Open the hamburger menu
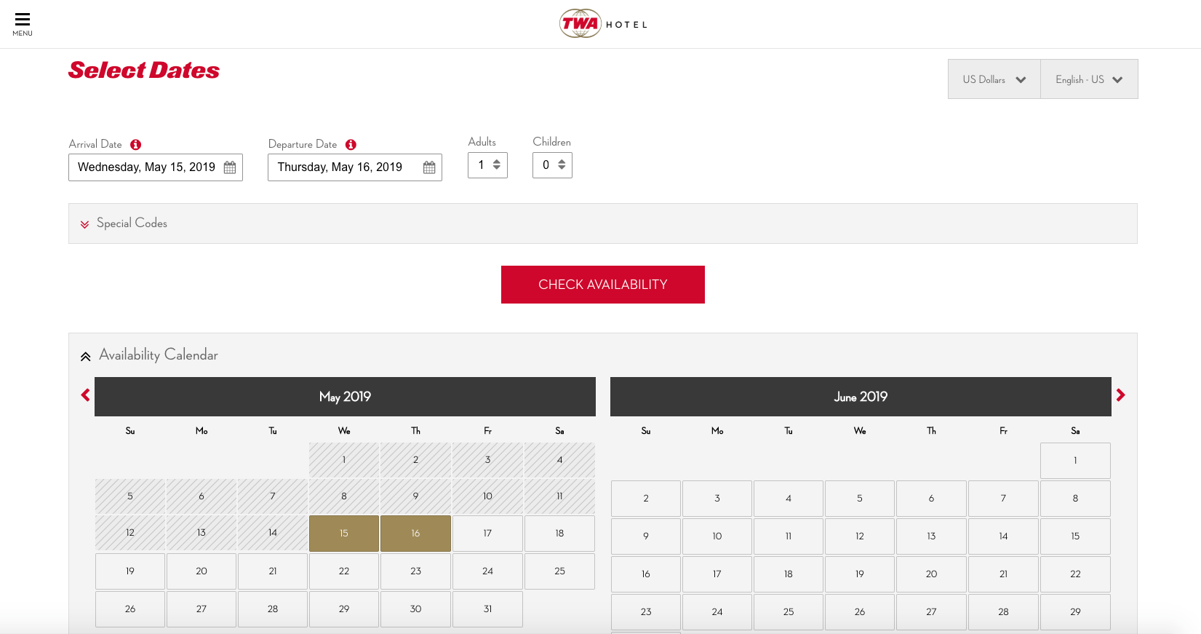The image size is (1201, 634). tap(23, 23)
